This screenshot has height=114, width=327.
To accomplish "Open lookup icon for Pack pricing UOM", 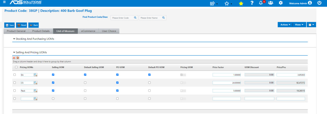I will tap(35, 91).
